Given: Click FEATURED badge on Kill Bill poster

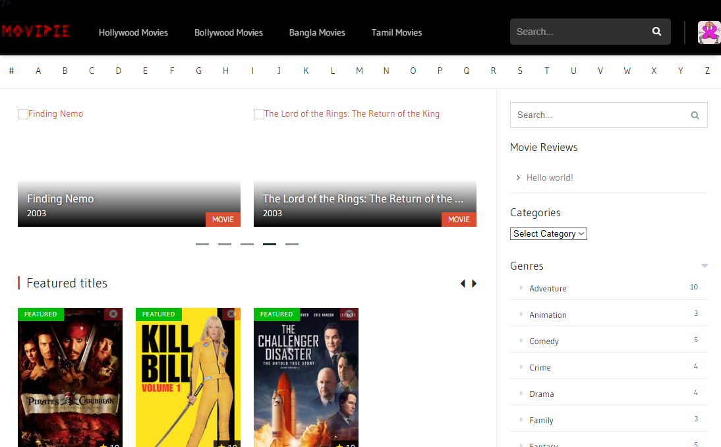Looking at the screenshot, I should click(x=159, y=314).
